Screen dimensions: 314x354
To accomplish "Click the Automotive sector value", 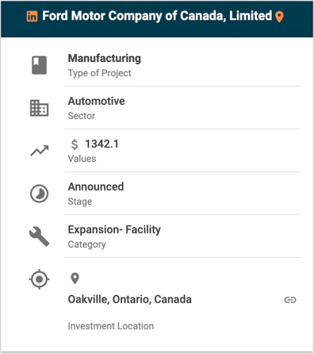I will [96, 101].
